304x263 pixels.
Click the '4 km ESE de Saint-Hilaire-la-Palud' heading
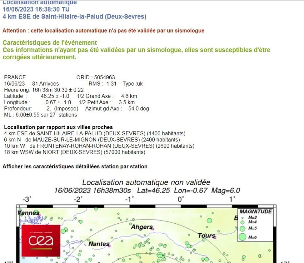pyautogui.click(x=74, y=16)
